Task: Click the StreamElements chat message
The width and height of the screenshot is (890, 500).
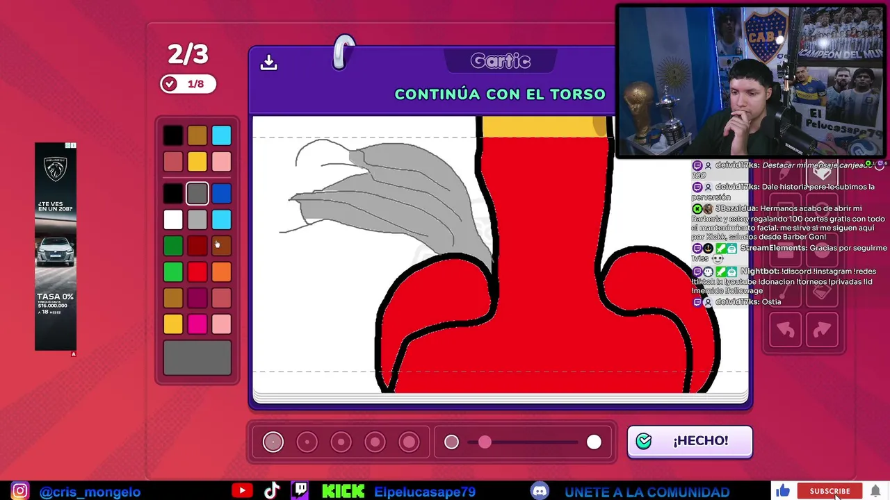Action: (790, 253)
